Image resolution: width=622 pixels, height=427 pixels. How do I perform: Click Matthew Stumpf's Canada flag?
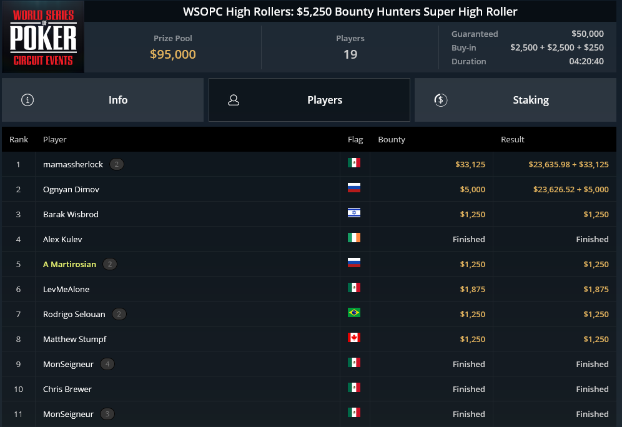[354, 338]
